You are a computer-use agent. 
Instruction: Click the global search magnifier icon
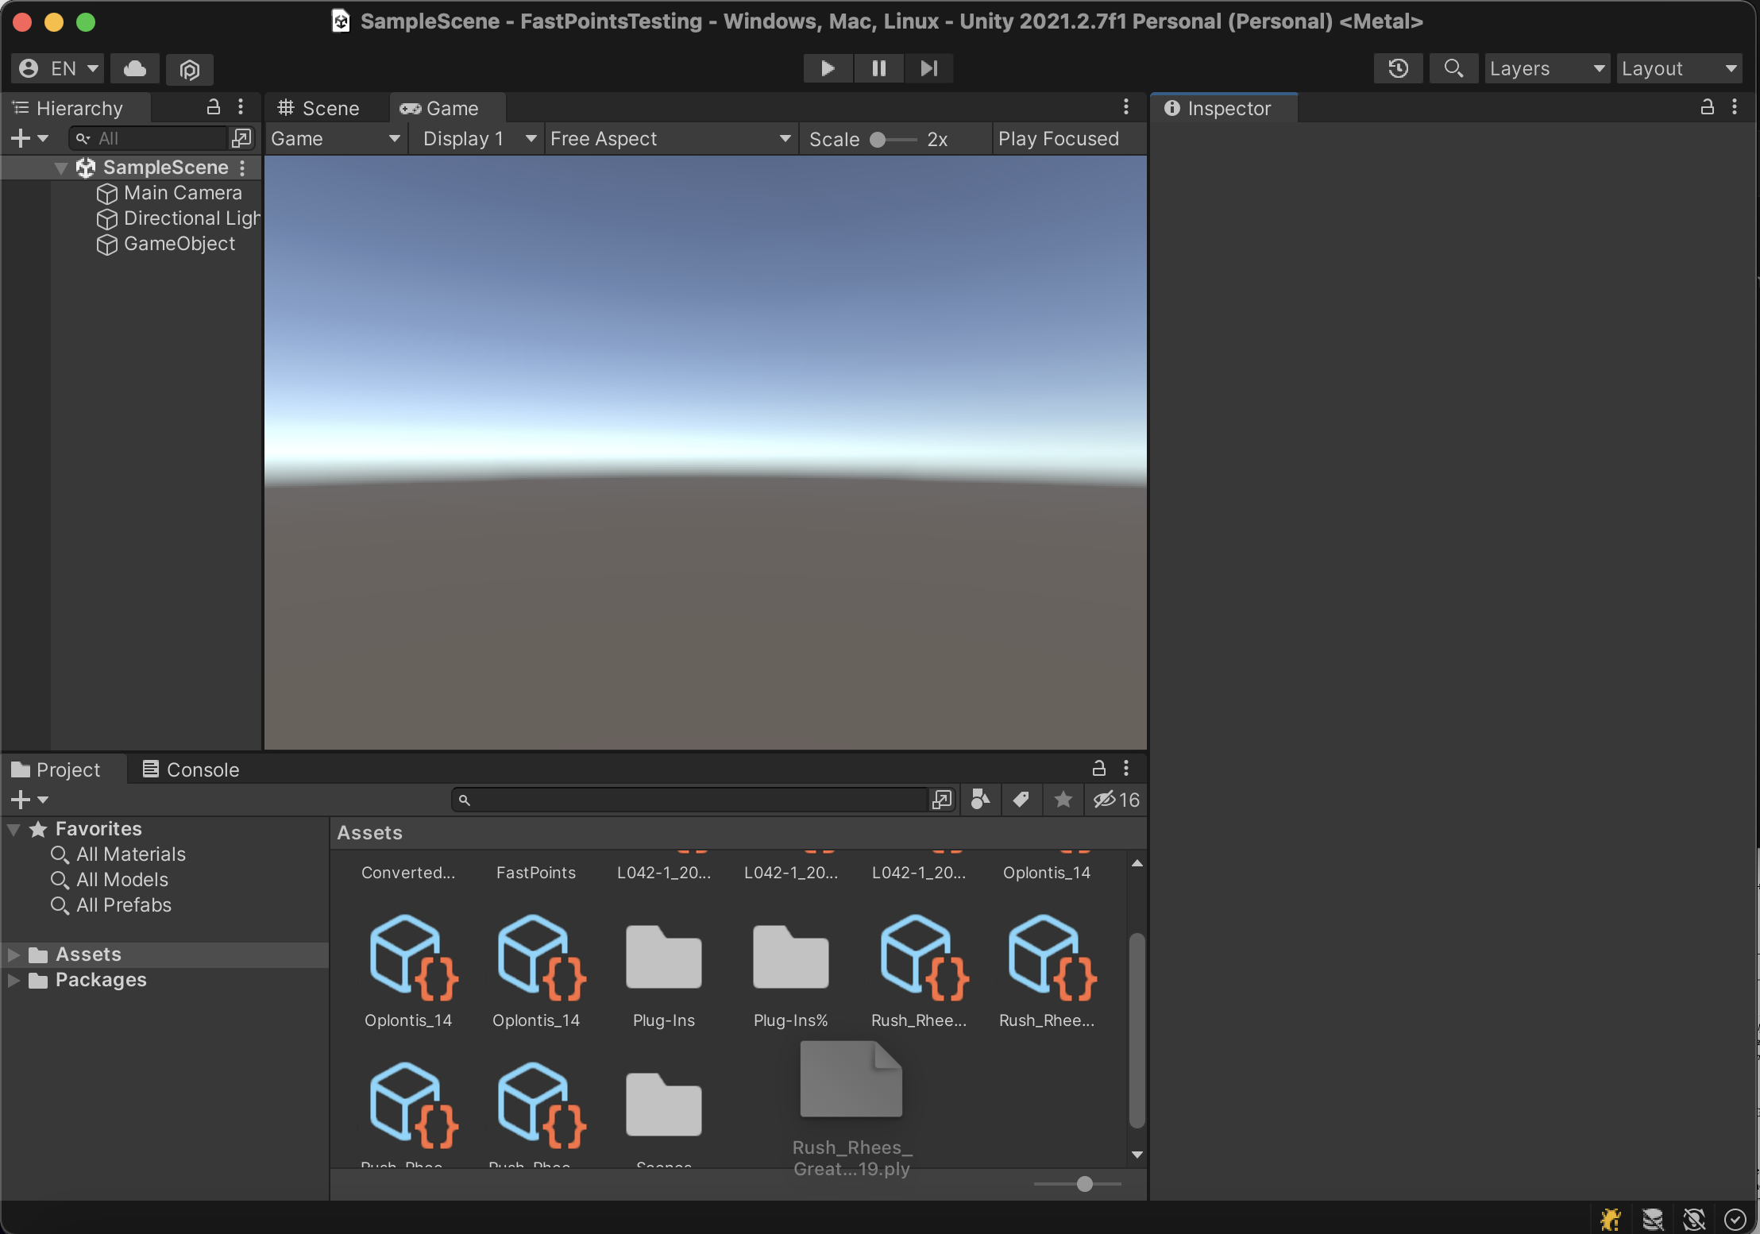click(1453, 68)
